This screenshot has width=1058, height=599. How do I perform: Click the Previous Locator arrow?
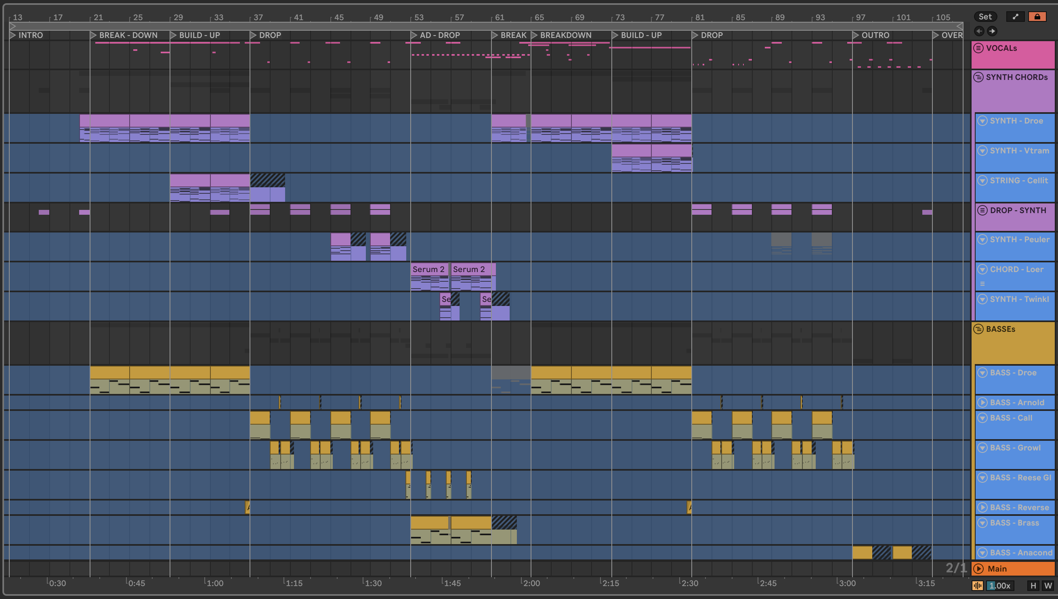pos(979,31)
